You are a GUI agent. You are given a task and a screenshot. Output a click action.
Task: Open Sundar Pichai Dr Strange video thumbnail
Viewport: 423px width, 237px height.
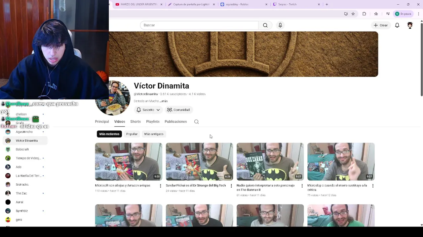(x=199, y=162)
